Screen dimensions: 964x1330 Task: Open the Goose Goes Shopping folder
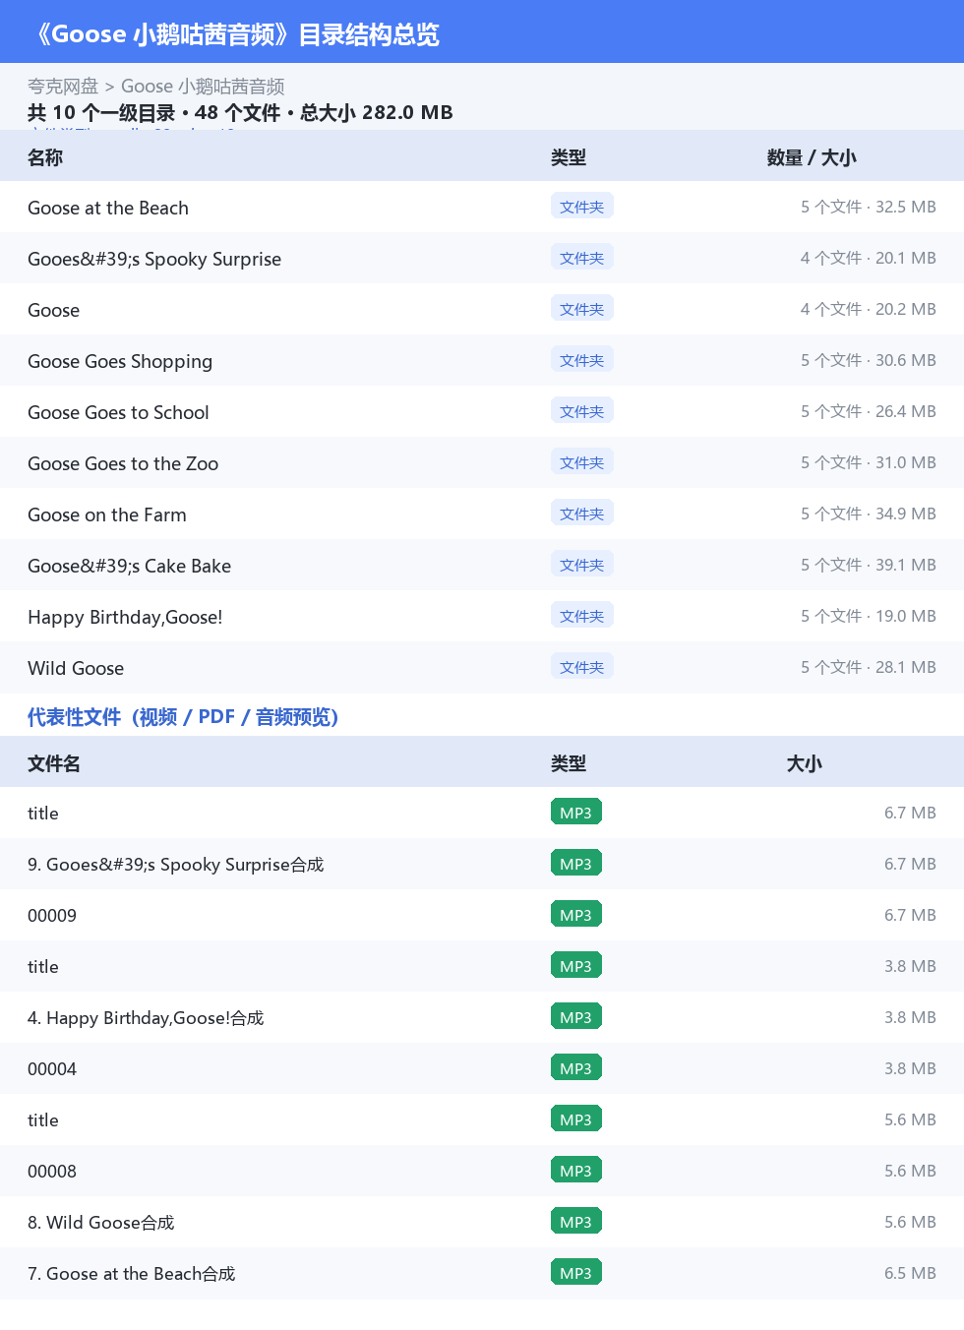point(120,361)
